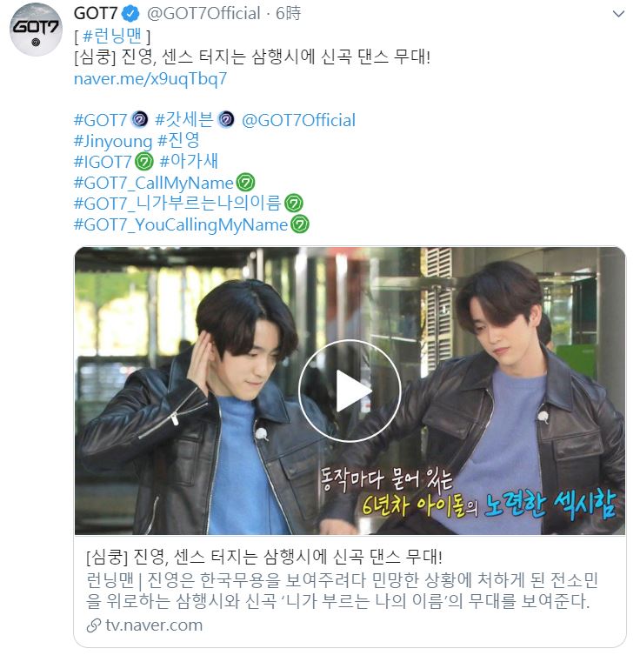Open the #GOT7_YouCallingMyName hashtag
Image resolution: width=640 pixels, height=655 pixels.
pyautogui.click(x=181, y=224)
